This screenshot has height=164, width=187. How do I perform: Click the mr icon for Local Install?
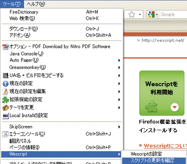click(x=6, y=116)
